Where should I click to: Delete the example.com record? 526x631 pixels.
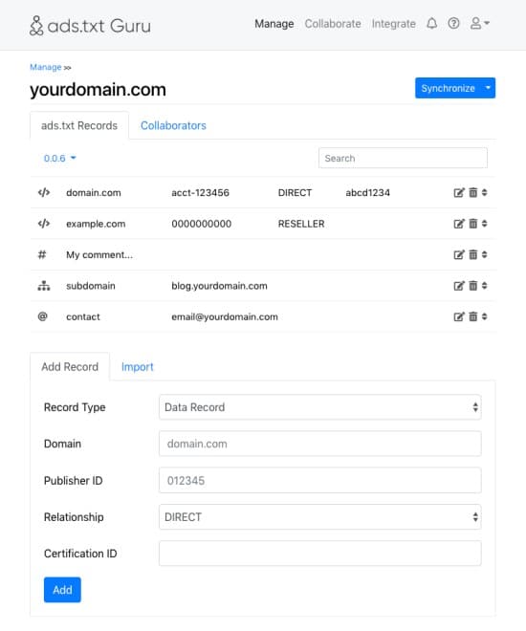tap(472, 224)
